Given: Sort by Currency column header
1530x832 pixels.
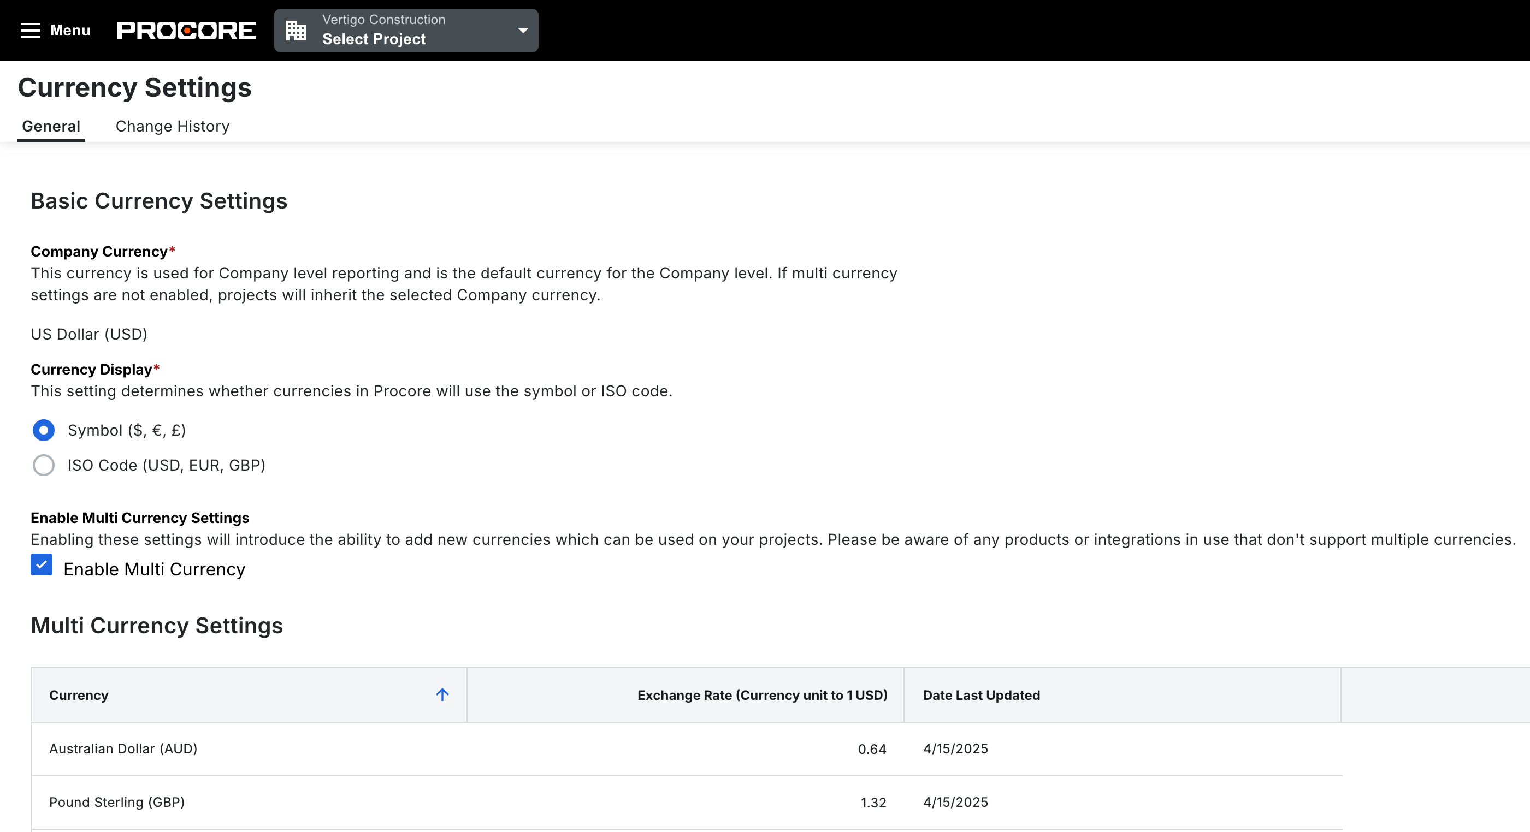Looking at the screenshot, I should click(79, 695).
